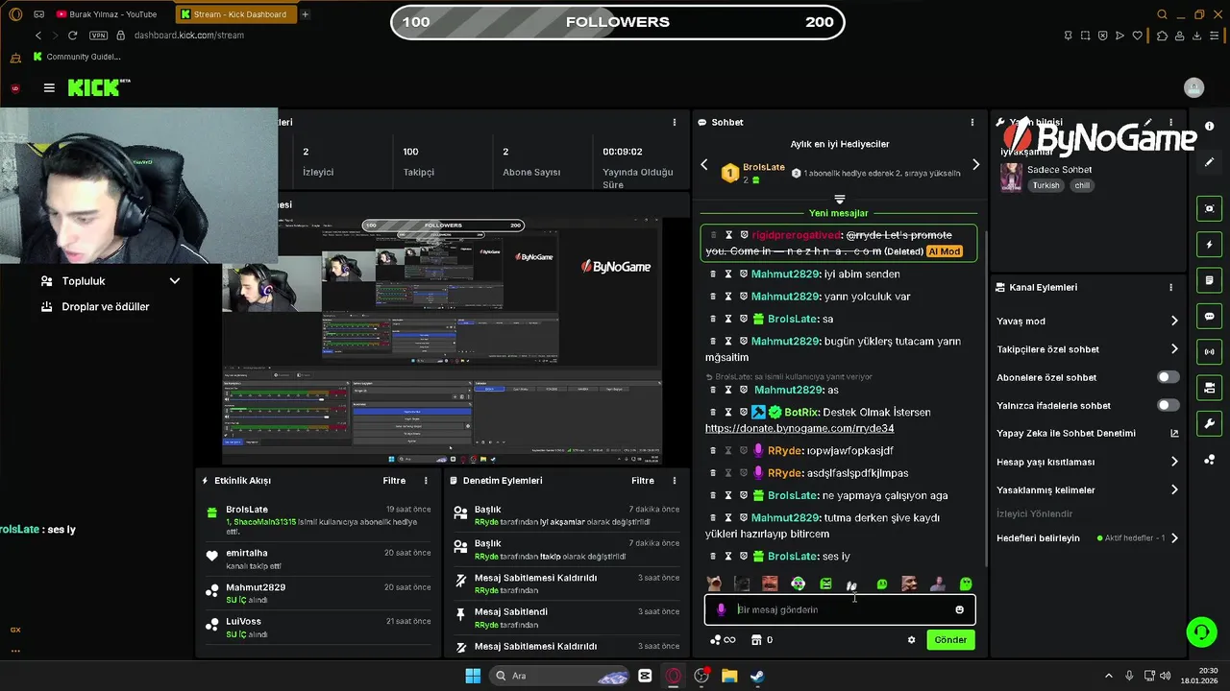Click the broadcast signal icon in right sidebar
The height and width of the screenshot is (691, 1230).
(x=1209, y=351)
